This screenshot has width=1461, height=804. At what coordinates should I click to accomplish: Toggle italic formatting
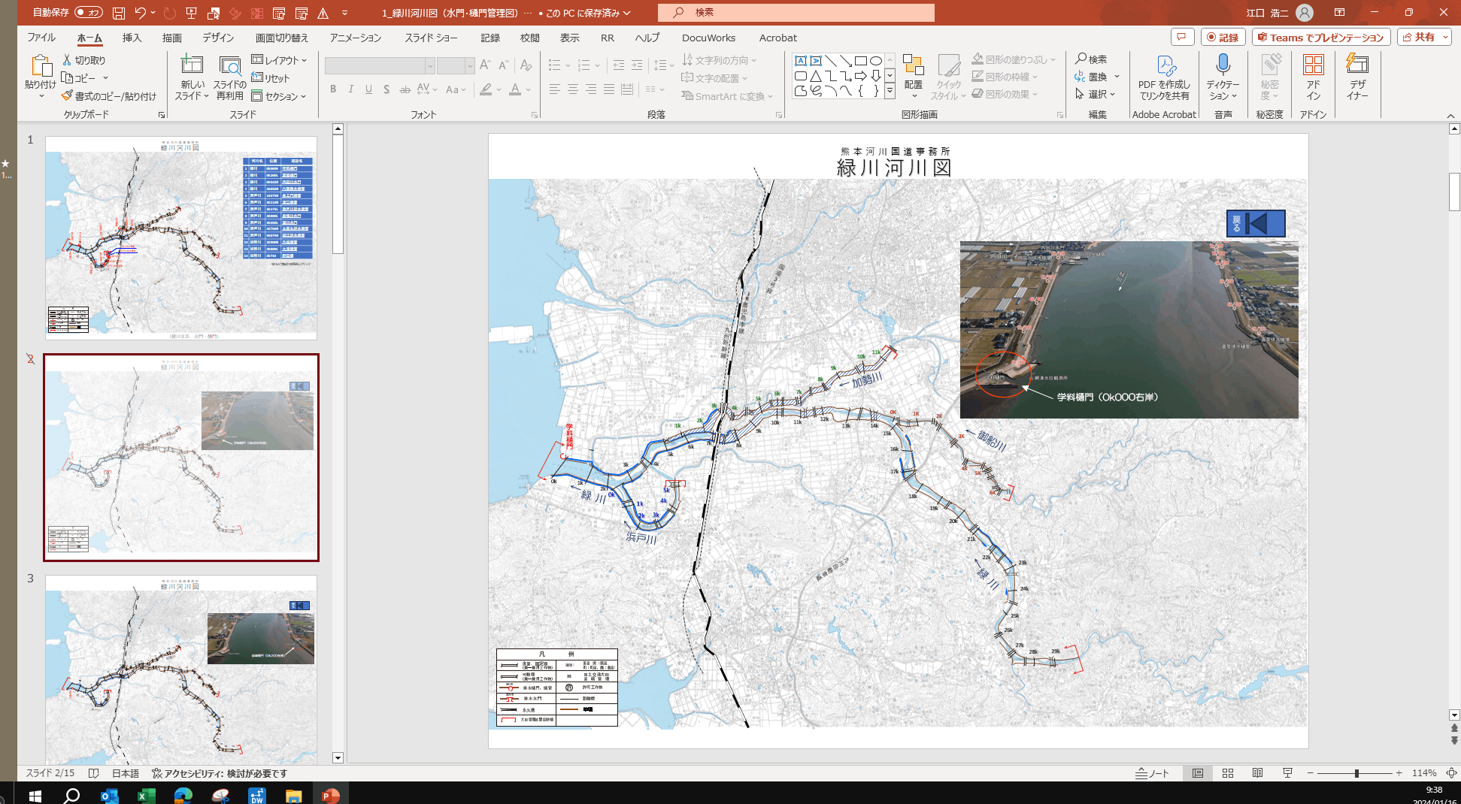350,89
